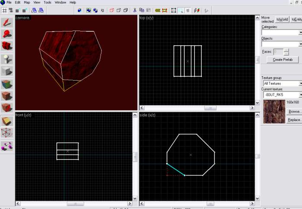Toggle texture lock (tl) button
The image size is (302, 209).
pyautogui.click(x=188, y=10)
